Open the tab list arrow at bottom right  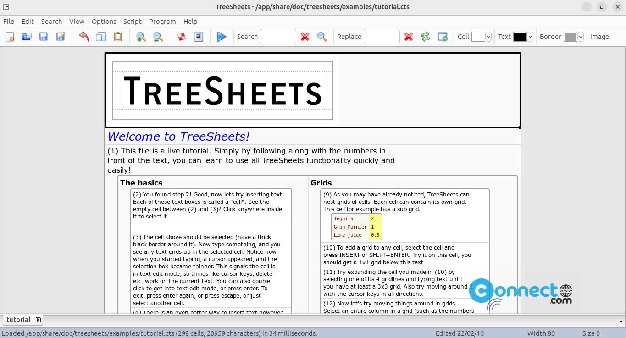(621, 321)
